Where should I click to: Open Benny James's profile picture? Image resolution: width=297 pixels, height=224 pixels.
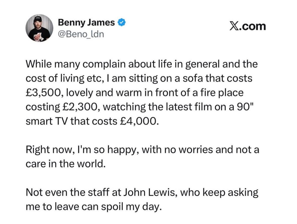39,28
